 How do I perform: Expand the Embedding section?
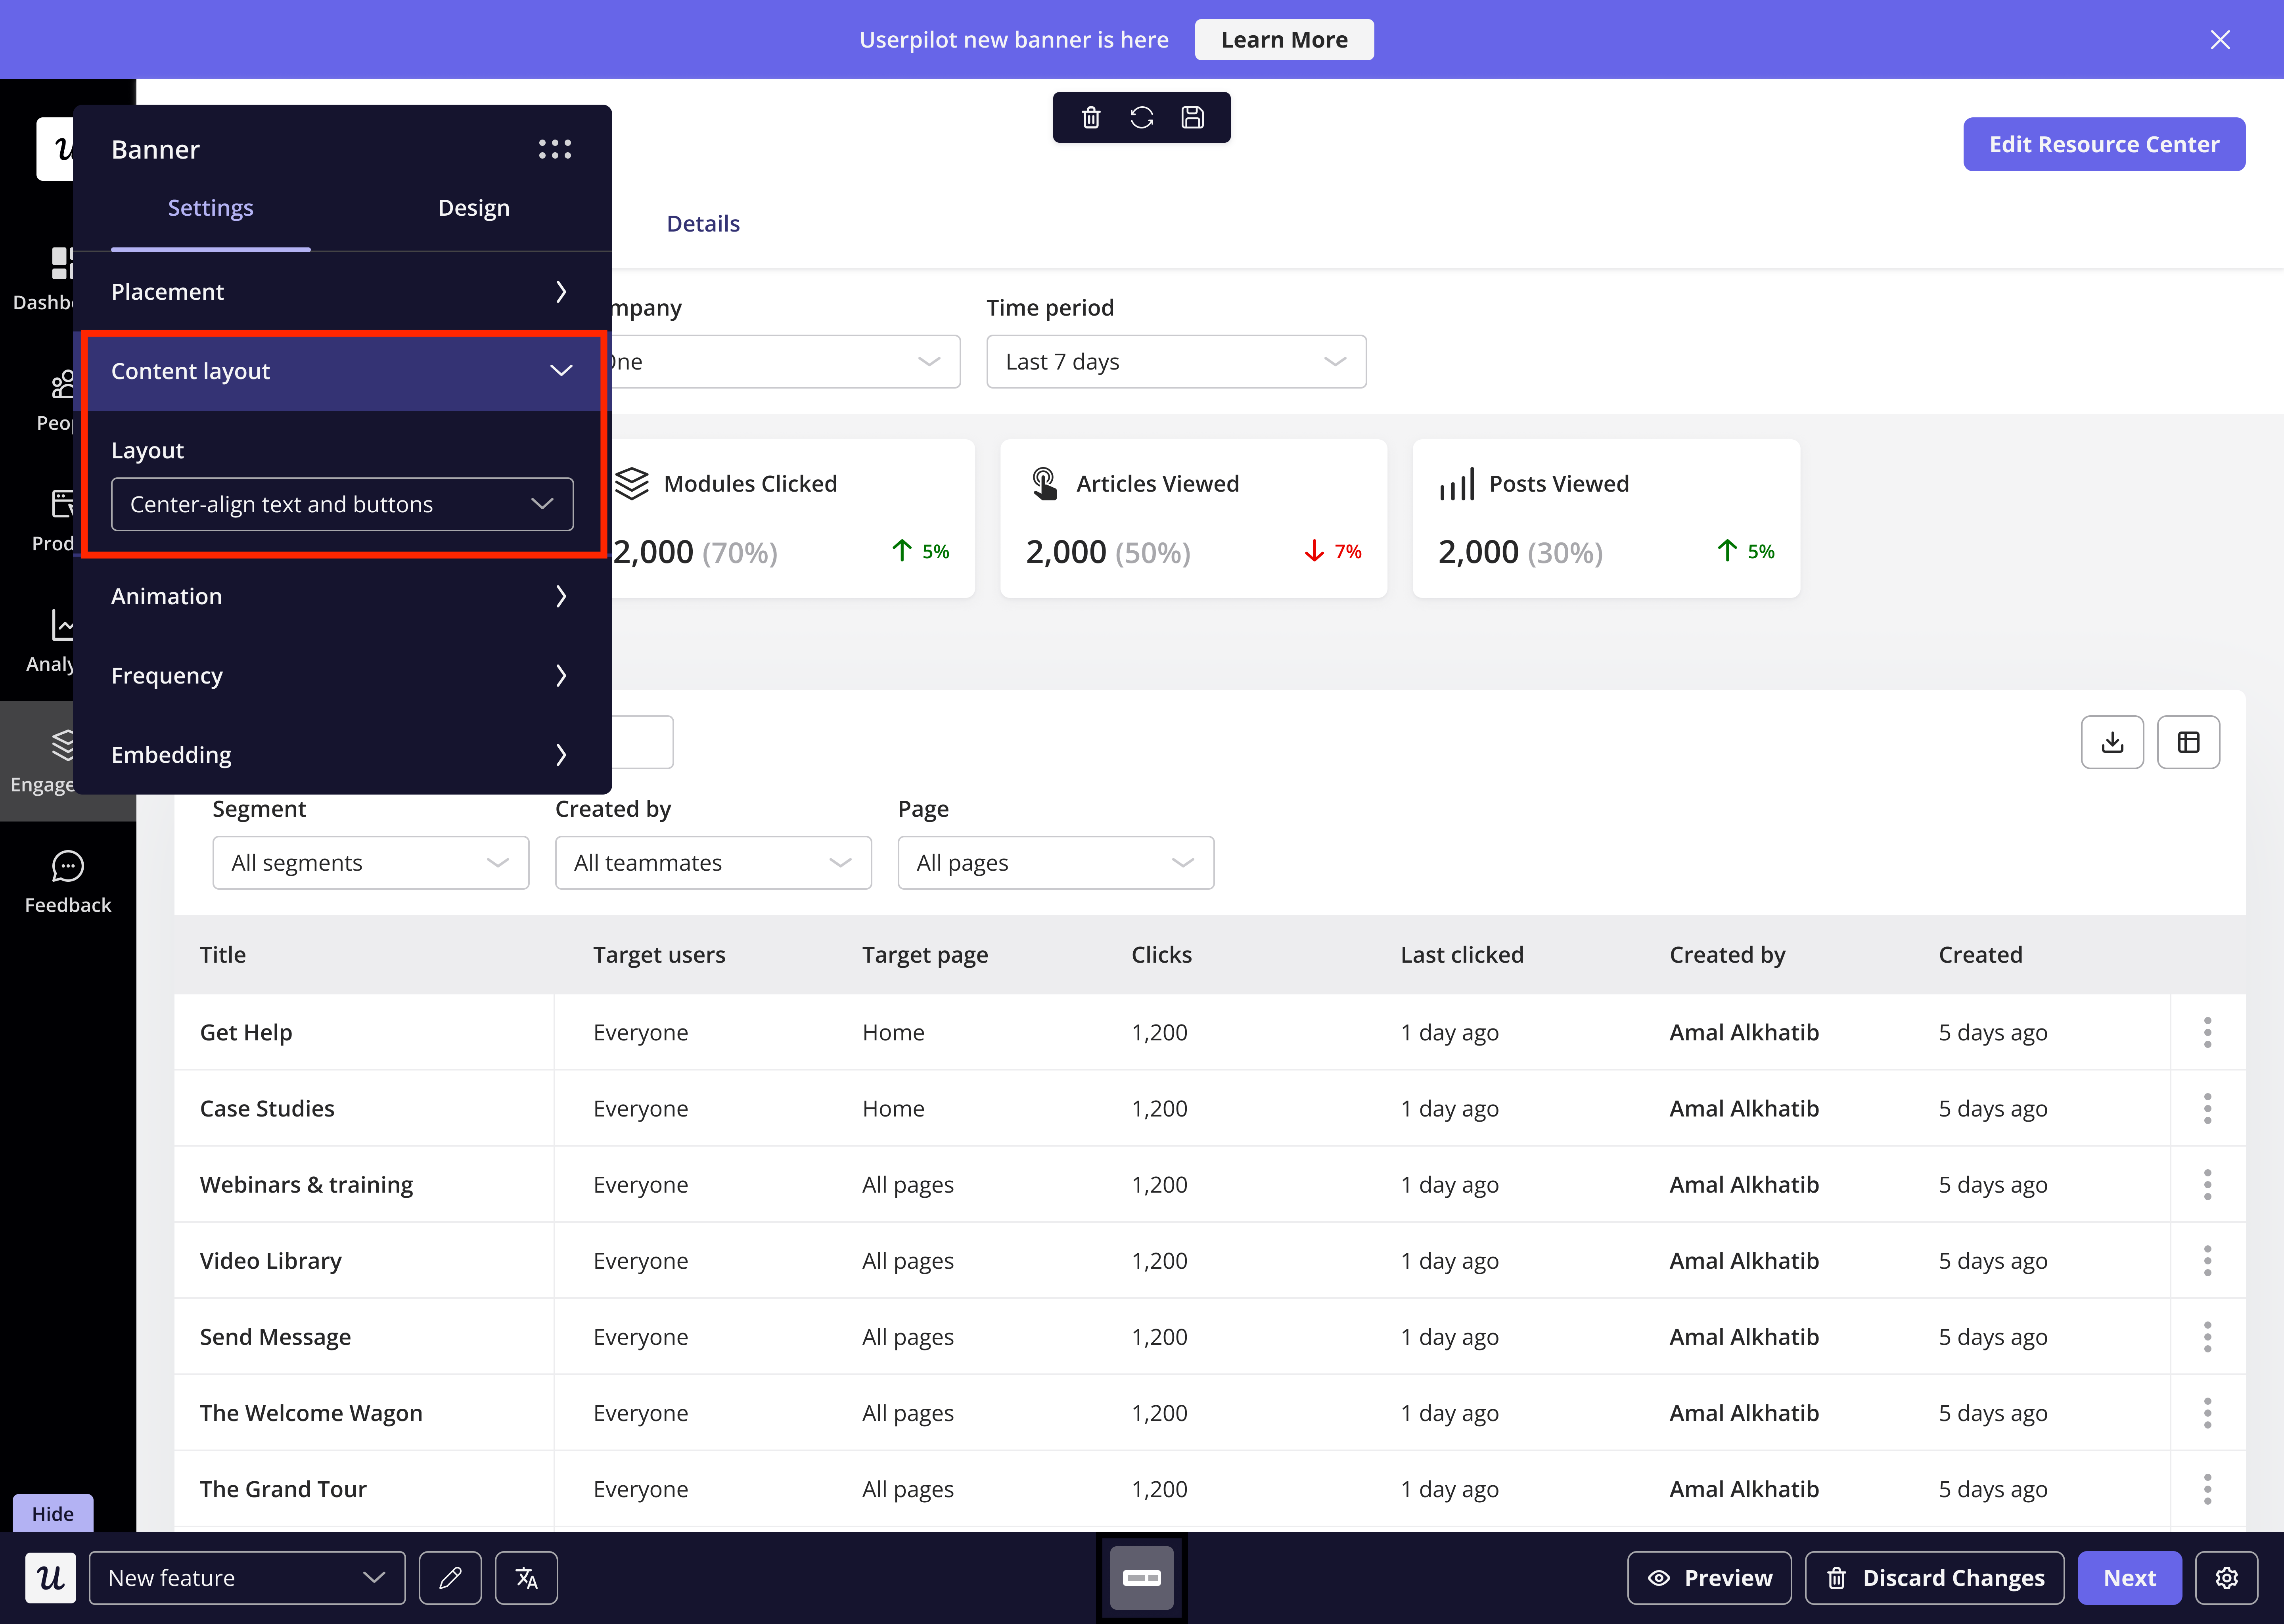coord(342,755)
